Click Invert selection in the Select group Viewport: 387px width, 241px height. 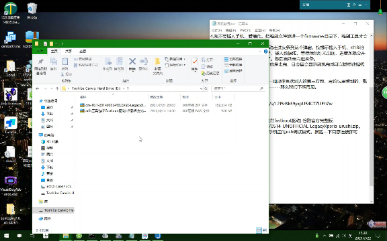click(233, 71)
